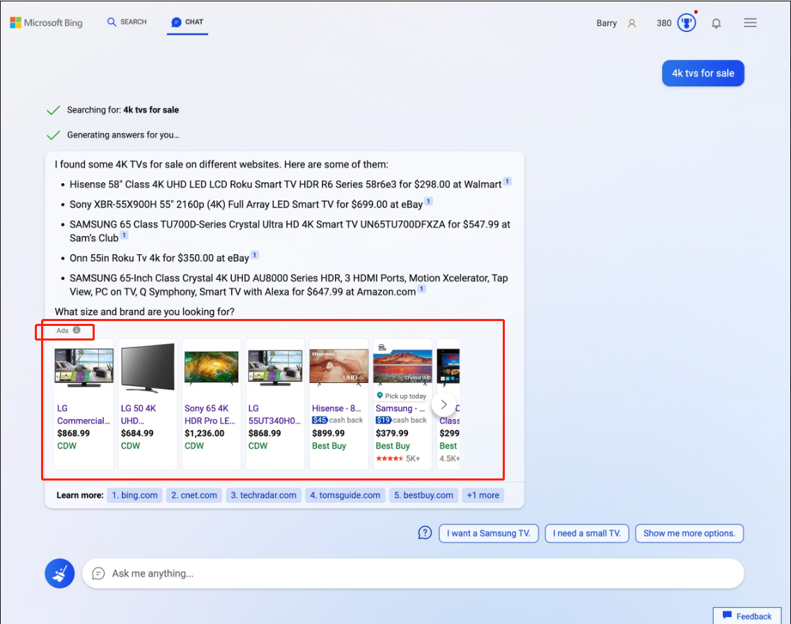The image size is (791, 624).
Task: Click the $1,236.00 Sony price
Action: 204,433
